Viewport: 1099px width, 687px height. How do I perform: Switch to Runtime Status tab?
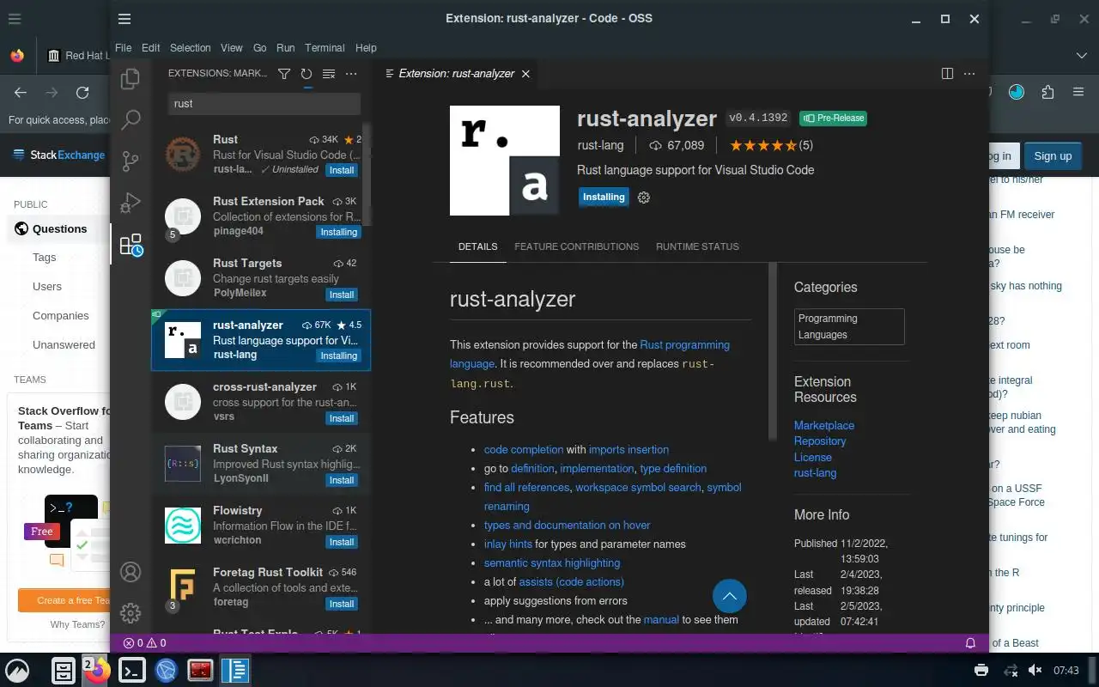coord(697,246)
